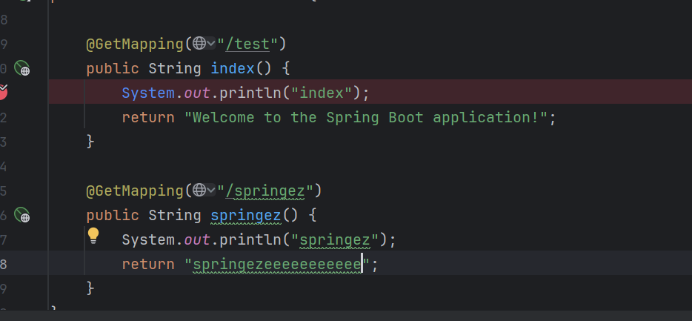Open the yellow lightbulb quick-fix suggestions
The image size is (692, 321).
[93, 236]
